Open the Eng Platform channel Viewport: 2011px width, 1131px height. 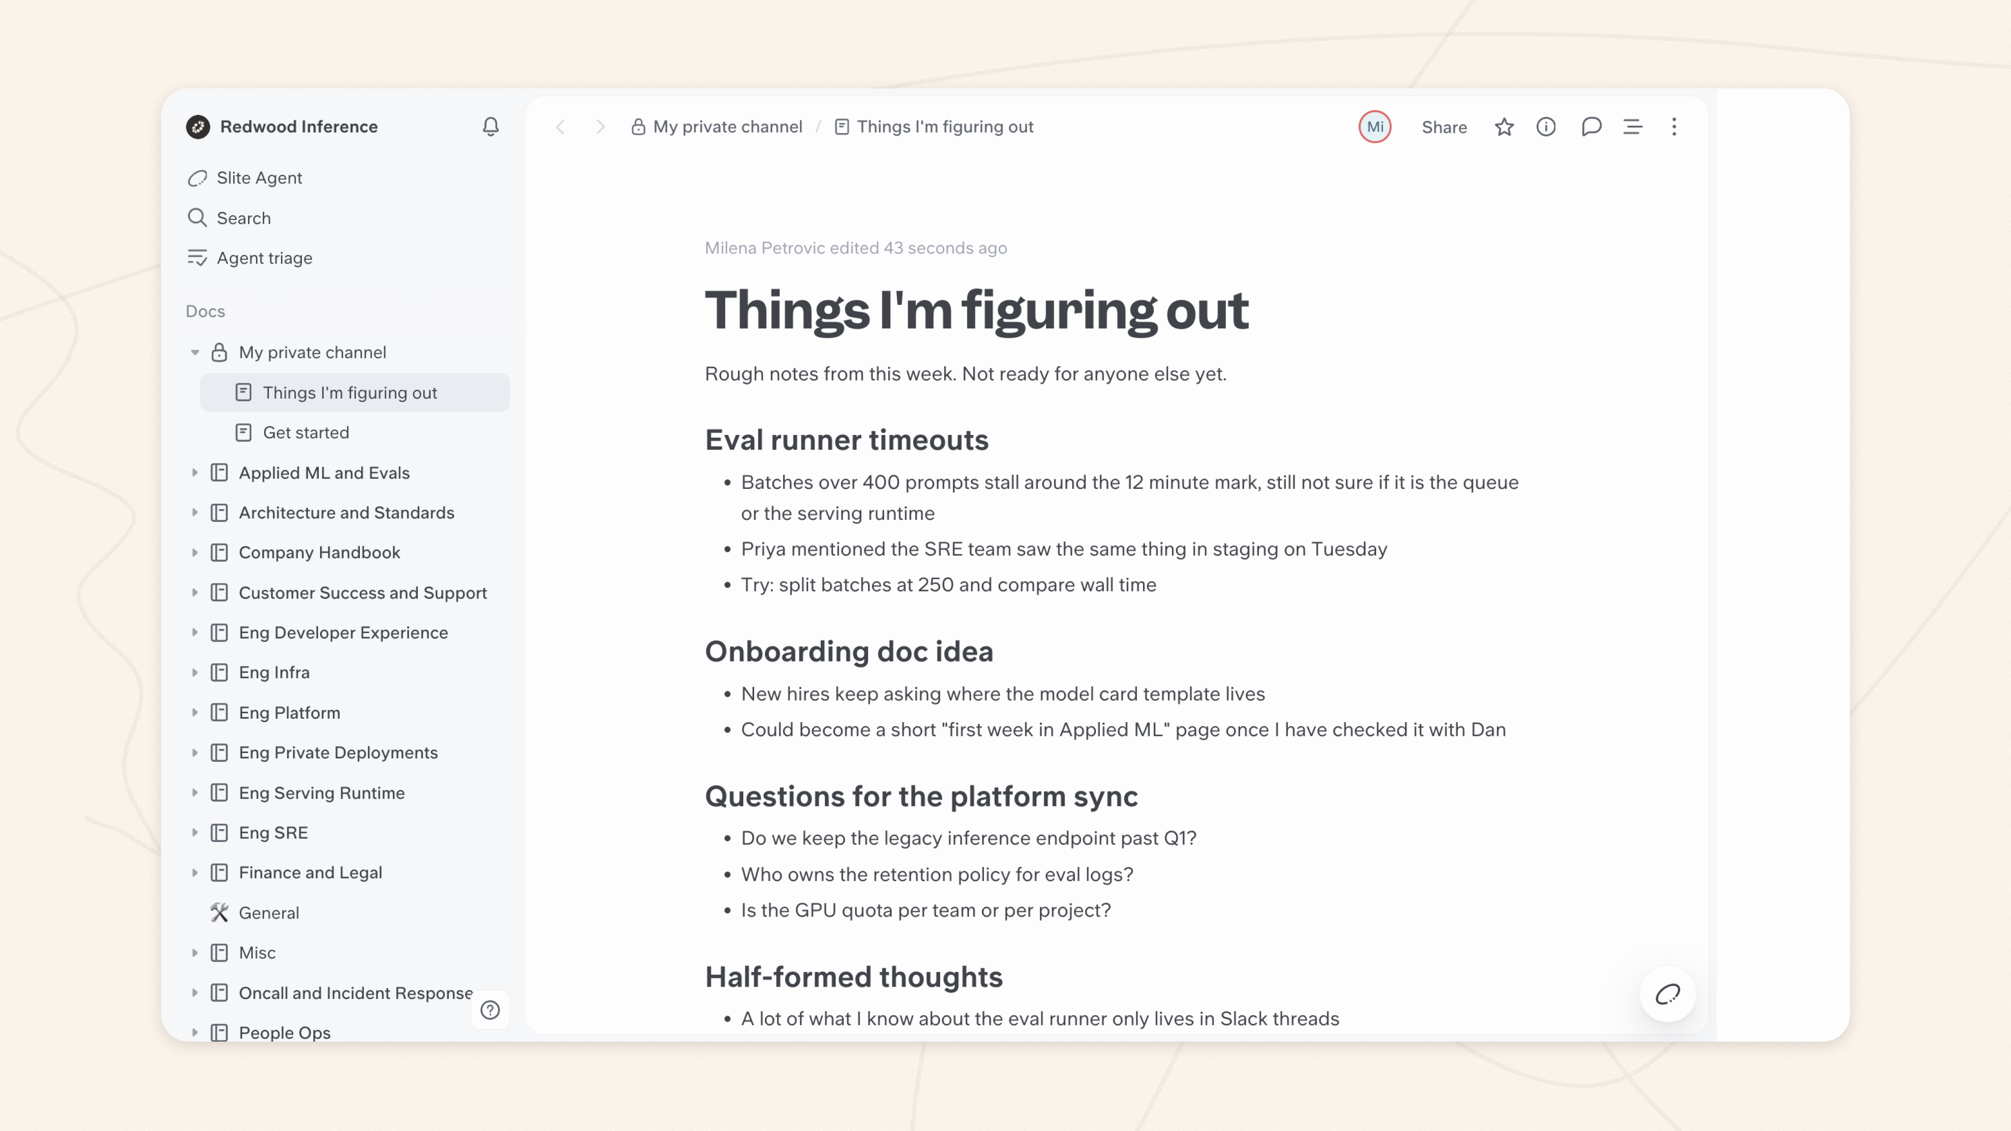pos(289,712)
